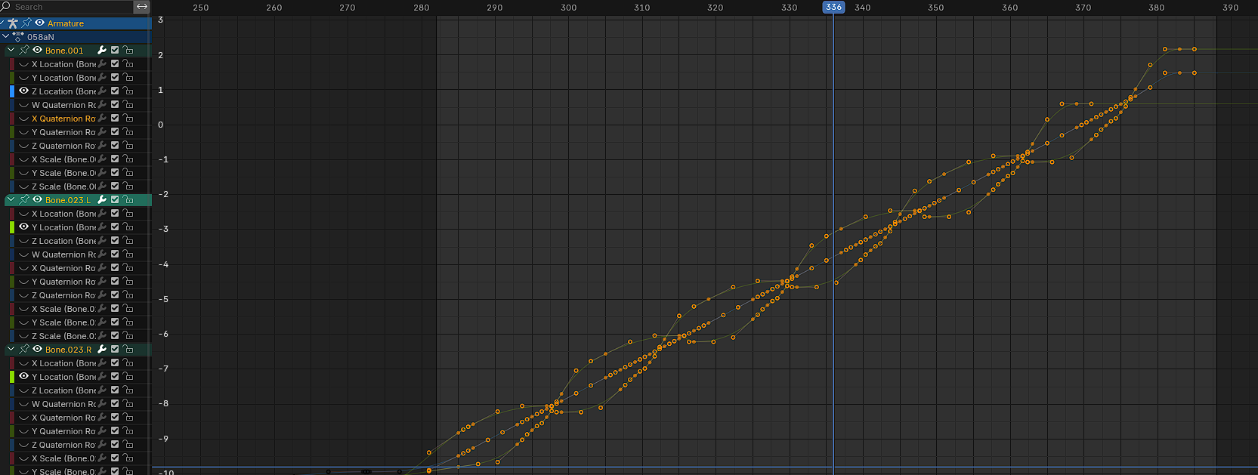Pin the Bone.023.L group with its pin icon
1258x475 pixels.
coord(24,200)
